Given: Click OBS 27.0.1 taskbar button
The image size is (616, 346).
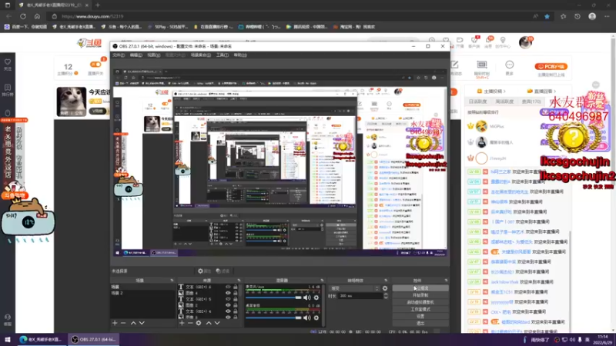Looking at the screenshot, I should pyautogui.click(x=93, y=339).
